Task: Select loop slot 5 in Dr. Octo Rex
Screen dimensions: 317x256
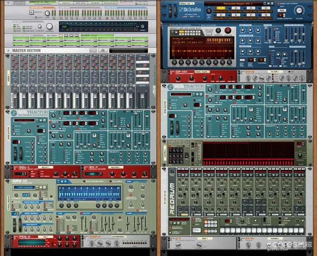Action: [x=221, y=15]
